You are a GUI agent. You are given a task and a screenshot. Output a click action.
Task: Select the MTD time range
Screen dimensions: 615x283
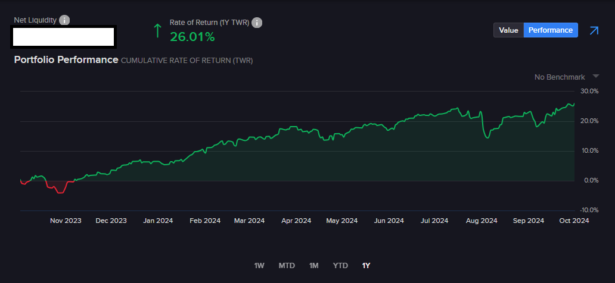(x=287, y=265)
